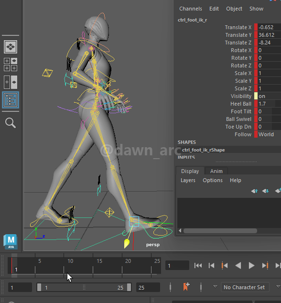This screenshot has width=281, height=303.
Task: Open the Edit menu in Channel Box
Action: (214, 9)
